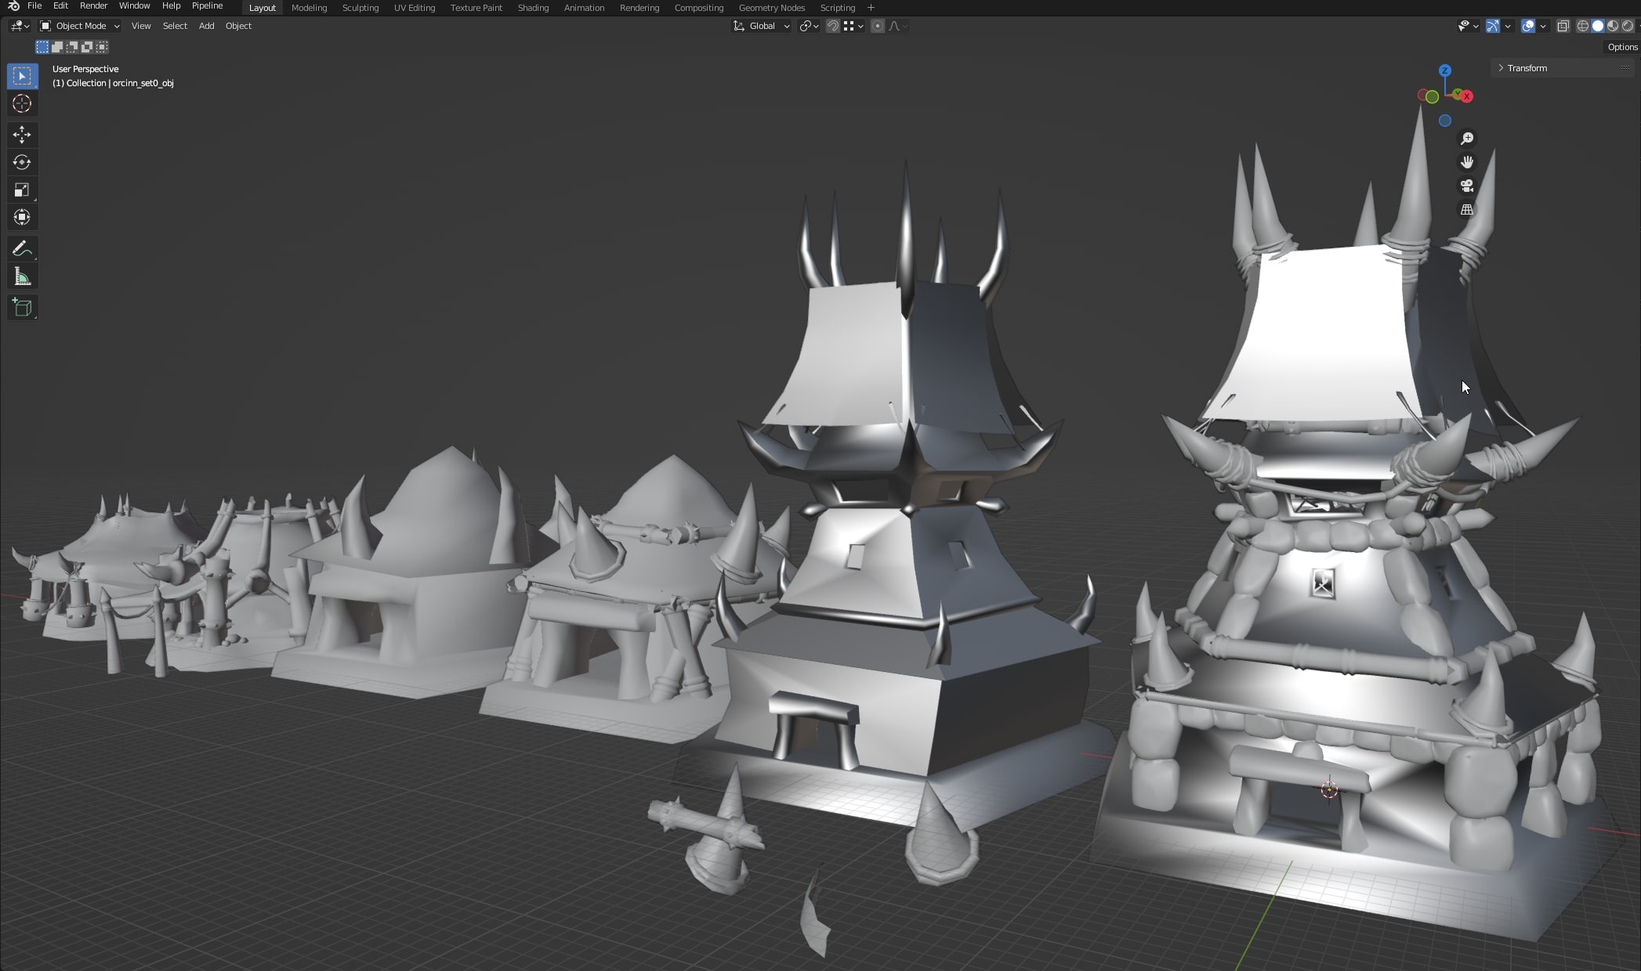Choose the Add Cube tool
Screen dimensions: 1641x971
tap(21, 307)
